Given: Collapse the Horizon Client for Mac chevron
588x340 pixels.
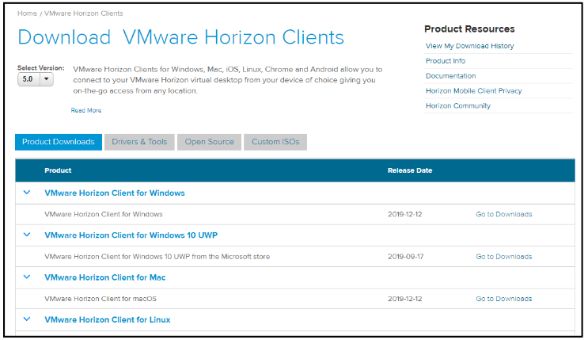Looking at the screenshot, I should (x=27, y=277).
